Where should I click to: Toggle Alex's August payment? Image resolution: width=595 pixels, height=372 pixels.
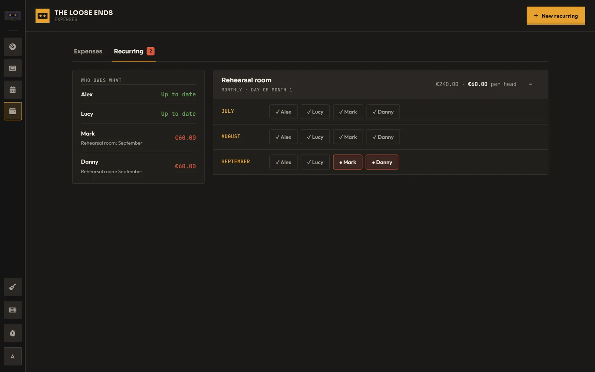[x=283, y=137]
